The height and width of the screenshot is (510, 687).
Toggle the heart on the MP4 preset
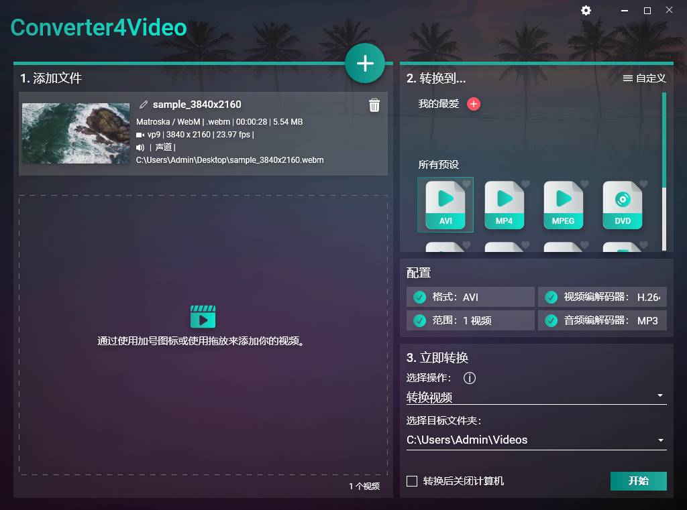pyautogui.click(x=524, y=184)
